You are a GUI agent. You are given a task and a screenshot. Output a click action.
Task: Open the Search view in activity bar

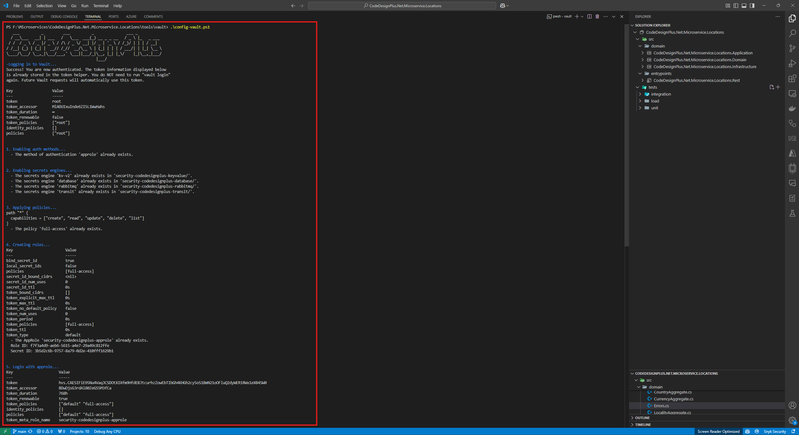[x=792, y=33]
